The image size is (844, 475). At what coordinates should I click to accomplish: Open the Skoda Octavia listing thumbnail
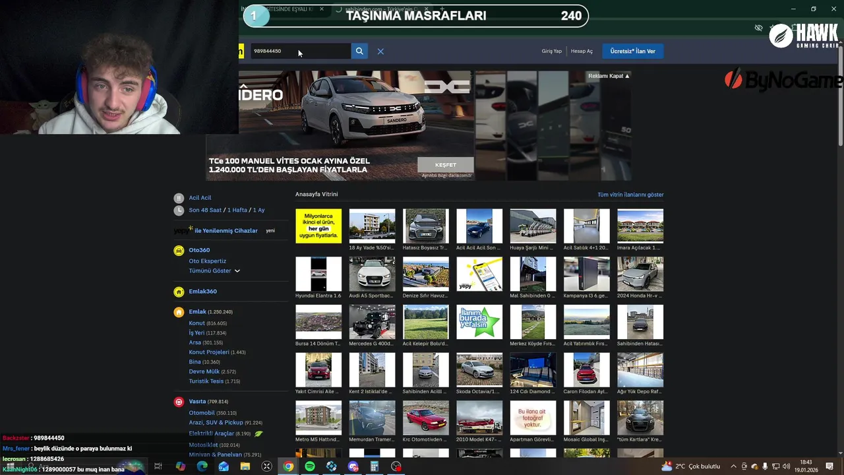click(x=479, y=369)
